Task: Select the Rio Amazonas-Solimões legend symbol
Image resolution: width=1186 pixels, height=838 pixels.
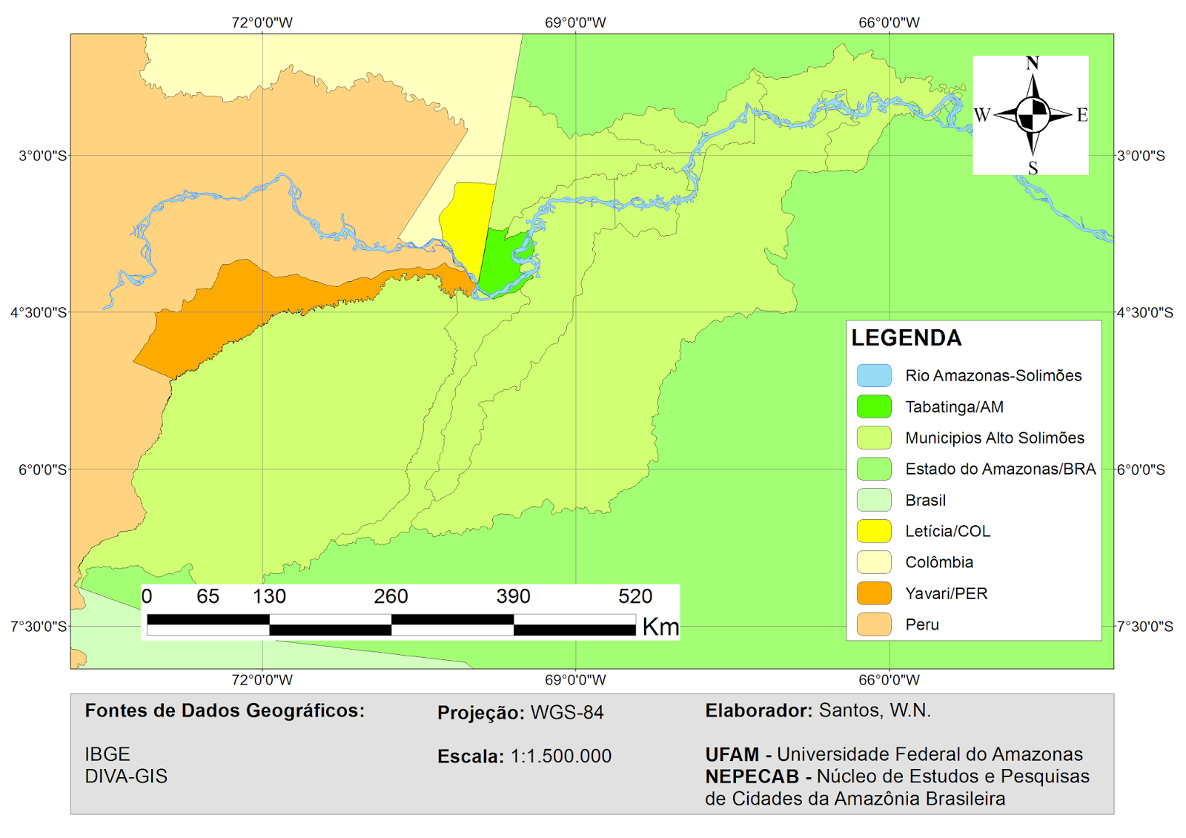Action: tap(875, 375)
